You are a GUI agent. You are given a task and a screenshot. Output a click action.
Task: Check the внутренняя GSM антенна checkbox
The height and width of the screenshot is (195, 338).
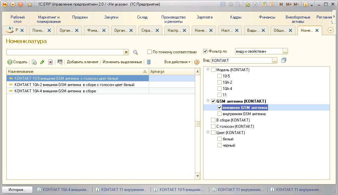click(219, 114)
